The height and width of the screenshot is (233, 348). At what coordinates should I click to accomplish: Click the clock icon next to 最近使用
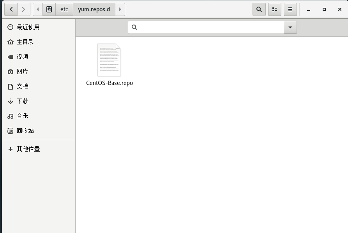pyautogui.click(x=10, y=27)
